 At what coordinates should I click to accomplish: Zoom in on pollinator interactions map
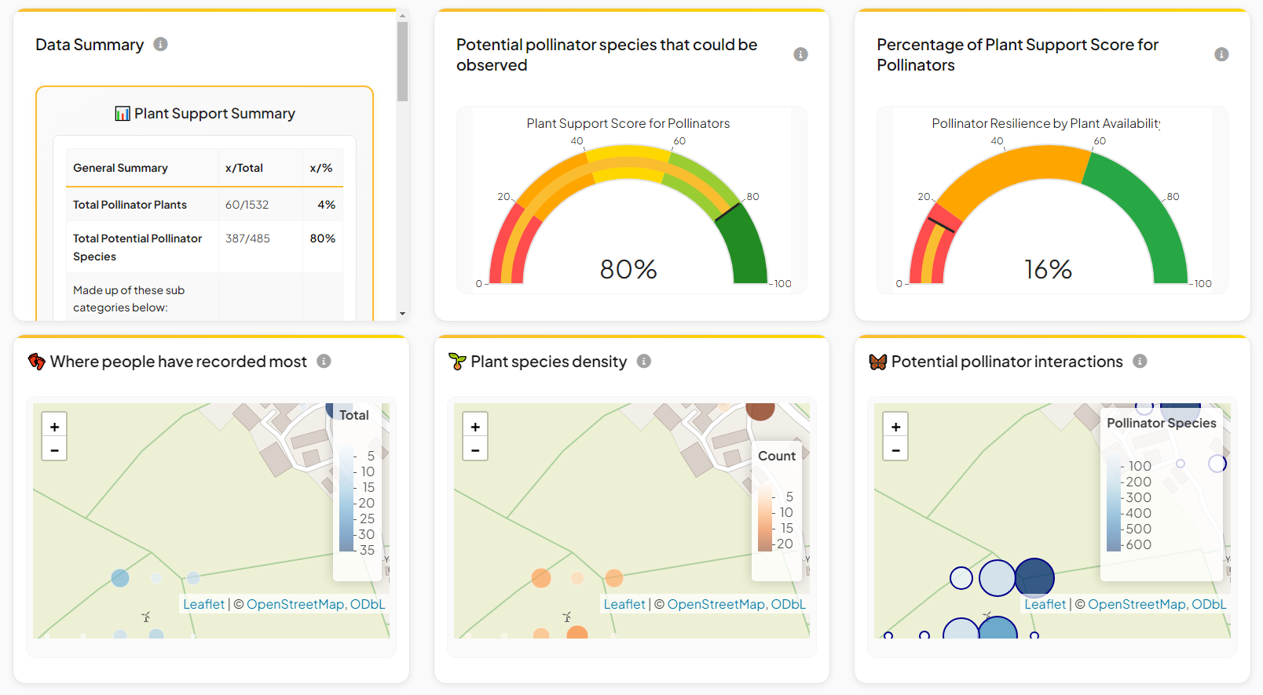895,427
